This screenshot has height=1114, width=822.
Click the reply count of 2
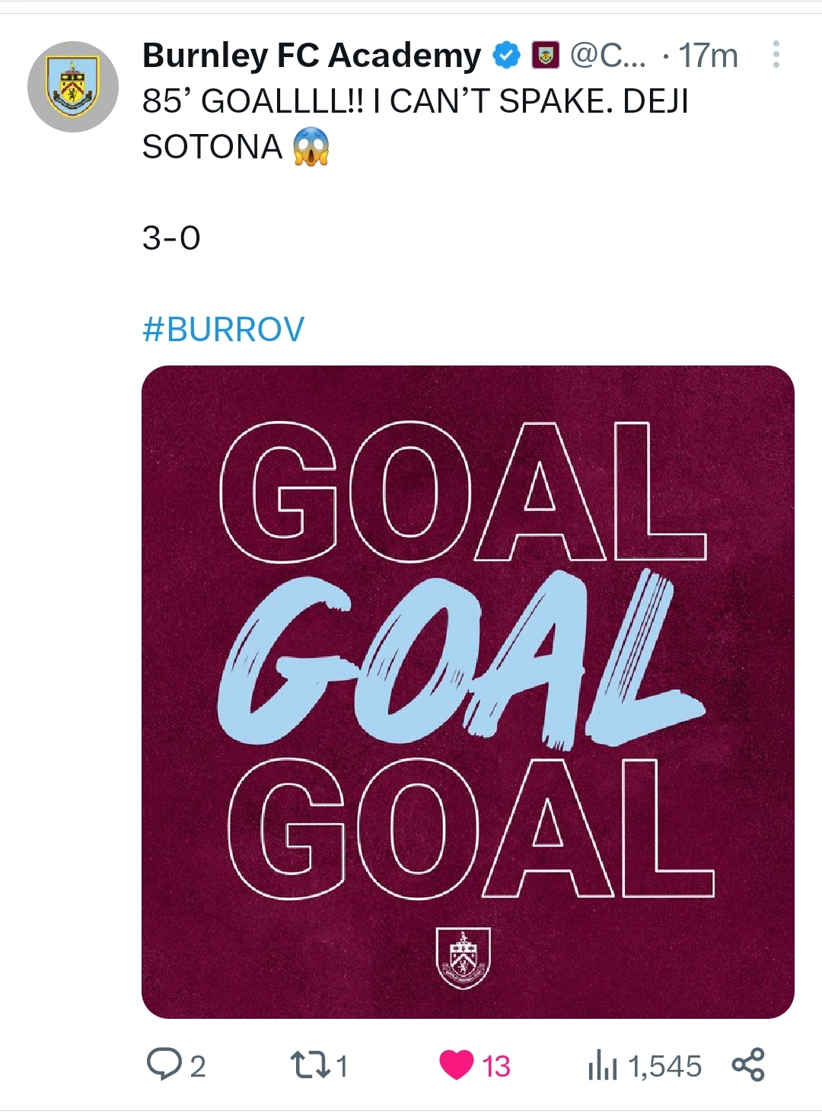pos(198,1066)
